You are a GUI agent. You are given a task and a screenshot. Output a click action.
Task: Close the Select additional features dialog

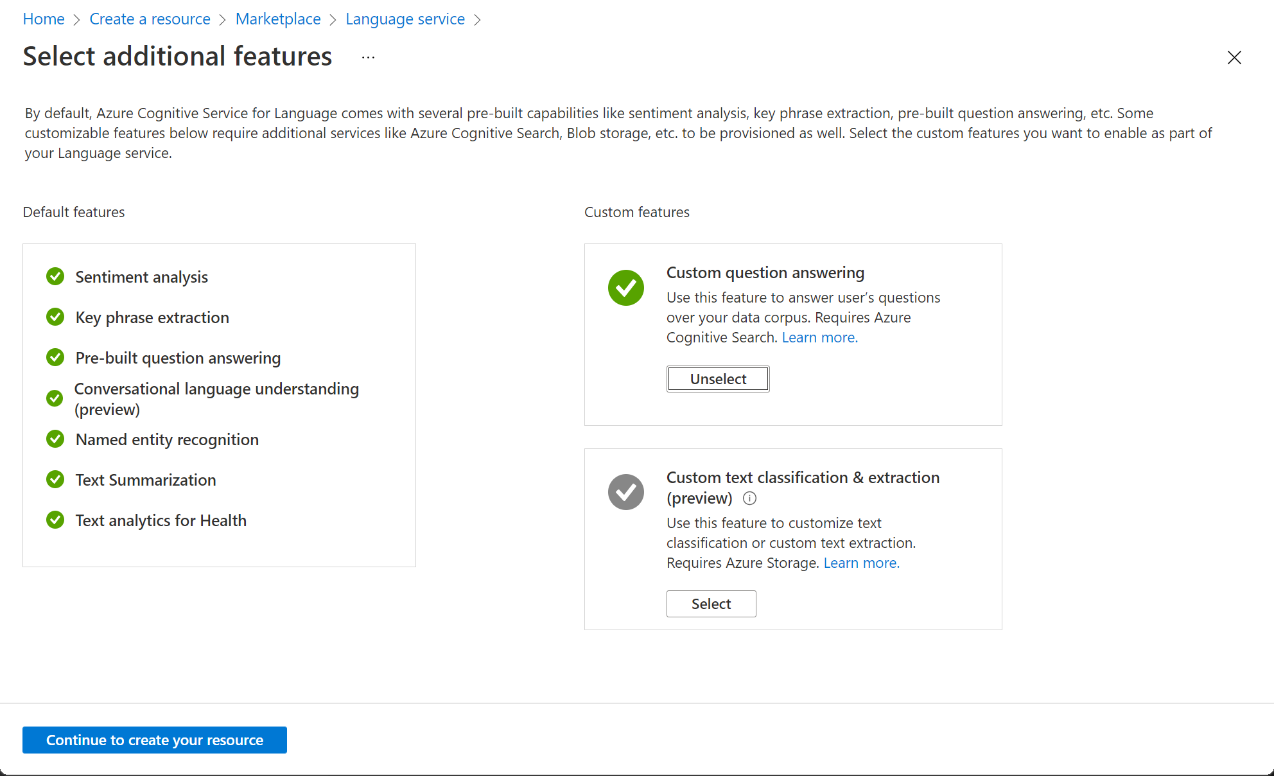click(x=1235, y=57)
